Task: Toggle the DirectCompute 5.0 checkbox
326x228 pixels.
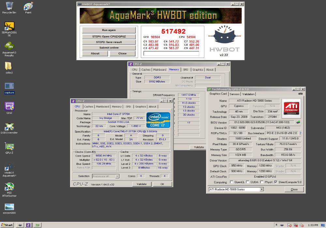Action: point(276,182)
